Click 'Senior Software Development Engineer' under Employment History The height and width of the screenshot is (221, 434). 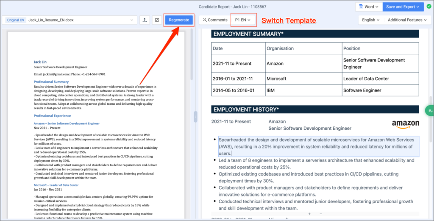(x=310, y=128)
